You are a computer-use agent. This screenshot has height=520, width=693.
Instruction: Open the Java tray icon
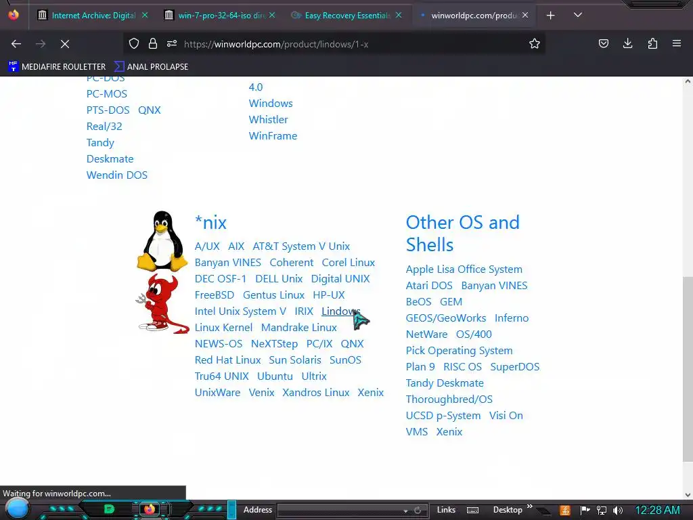[565, 511]
